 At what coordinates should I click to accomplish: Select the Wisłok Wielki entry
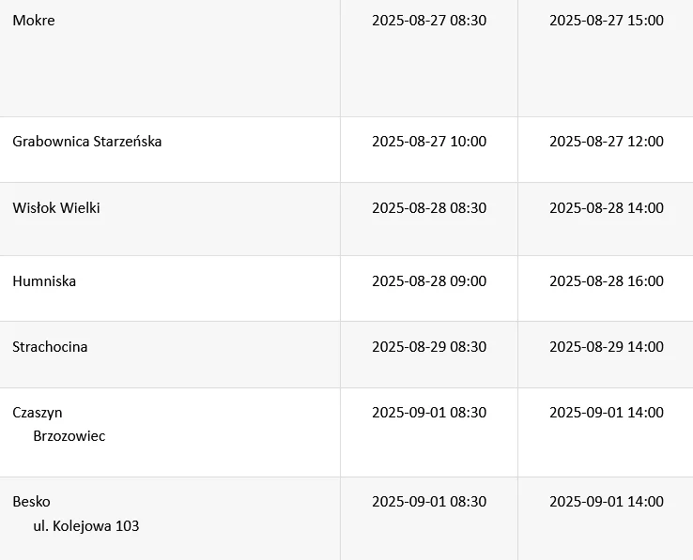[x=56, y=208]
